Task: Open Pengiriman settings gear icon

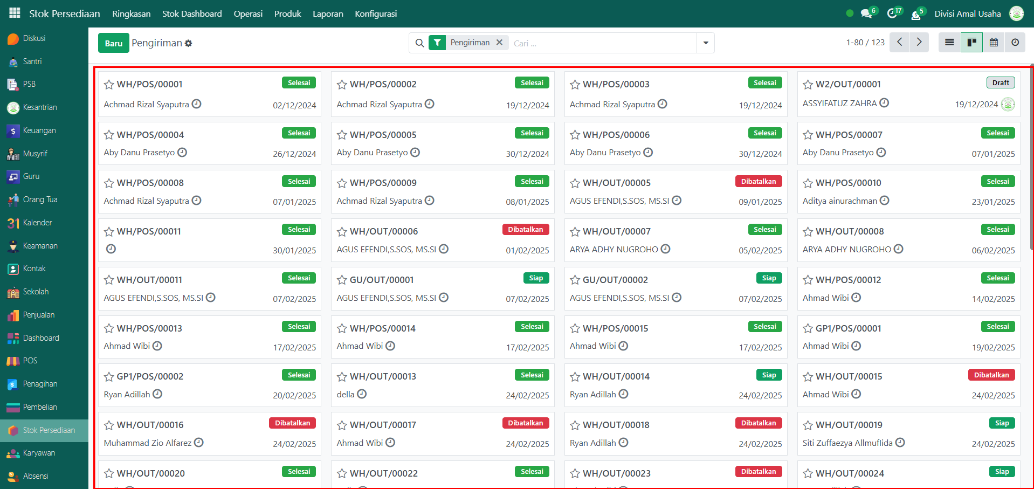Action: (188, 43)
